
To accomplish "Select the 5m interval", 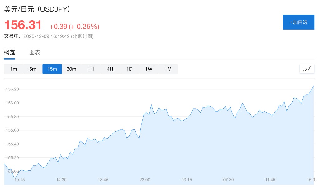I will pos(33,69).
